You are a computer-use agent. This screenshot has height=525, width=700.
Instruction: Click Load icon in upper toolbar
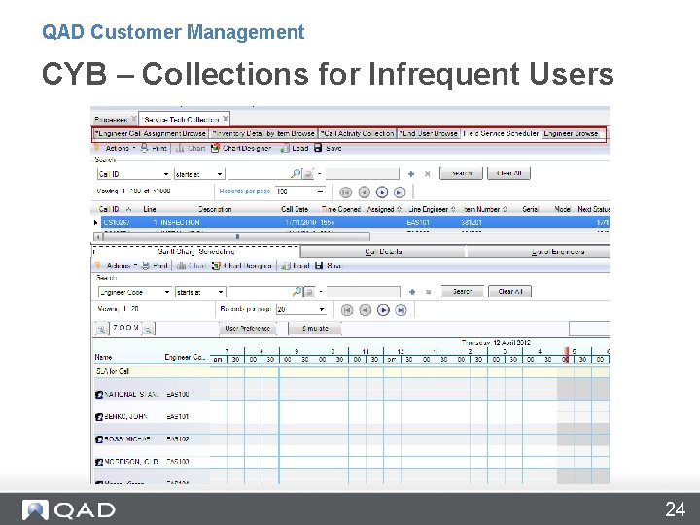tap(284, 148)
